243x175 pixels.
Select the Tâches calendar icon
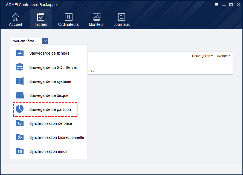point(41,17)
